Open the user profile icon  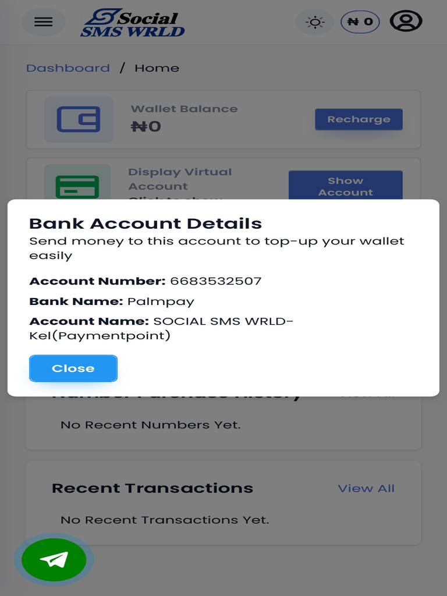pos(406,21)
